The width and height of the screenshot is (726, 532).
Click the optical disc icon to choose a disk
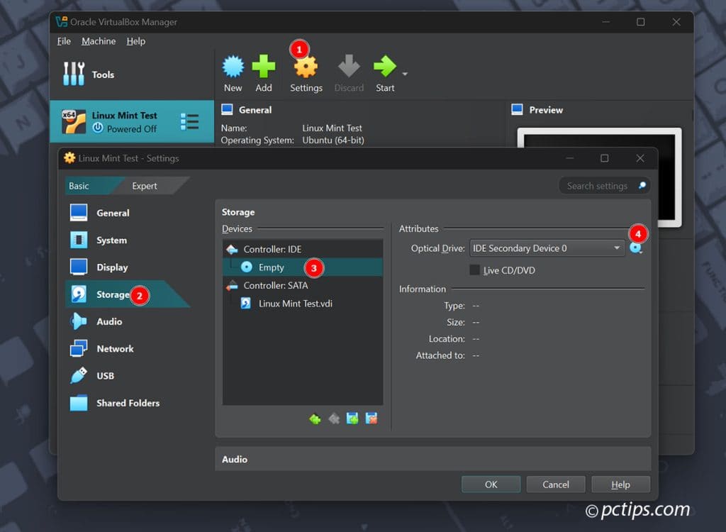(x=637, y=248)
